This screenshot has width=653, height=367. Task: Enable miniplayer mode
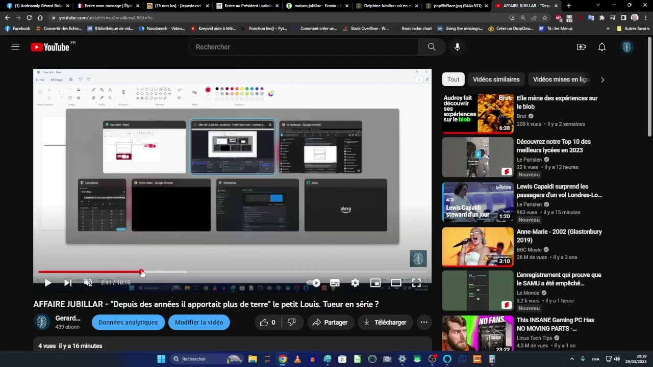(x=375, y=282)
